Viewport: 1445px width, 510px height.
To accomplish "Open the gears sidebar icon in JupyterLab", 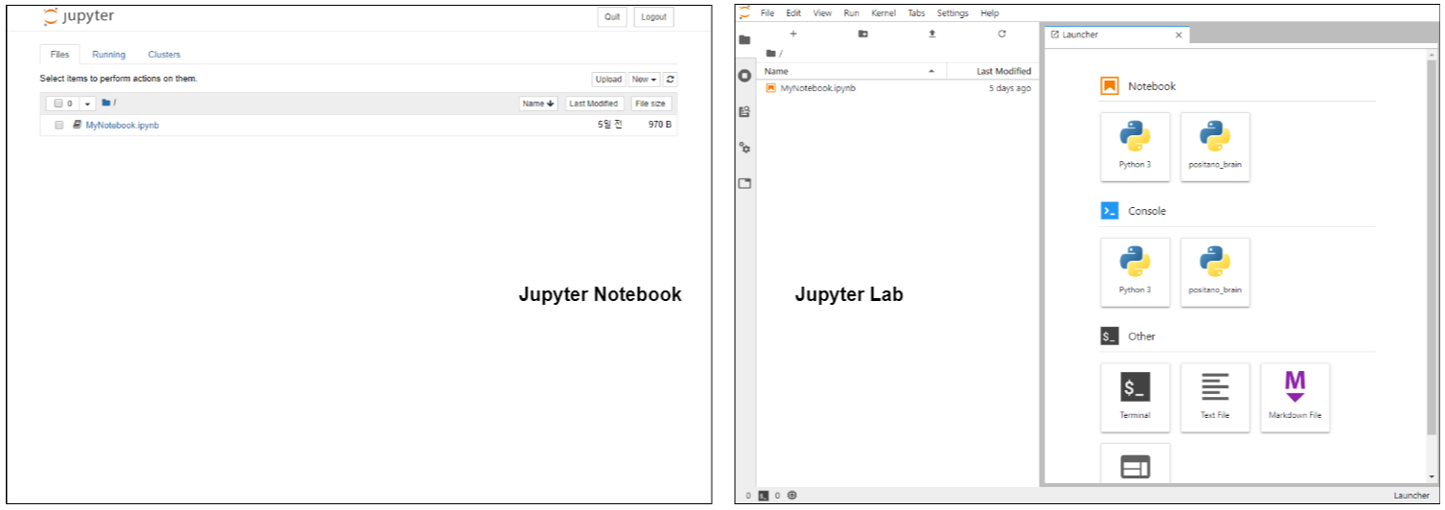I will [745, 148].
